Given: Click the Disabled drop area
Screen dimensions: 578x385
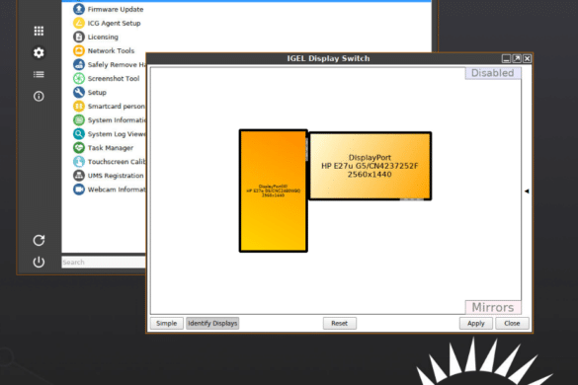Looking at the screenshot, I should pos(493,73).
